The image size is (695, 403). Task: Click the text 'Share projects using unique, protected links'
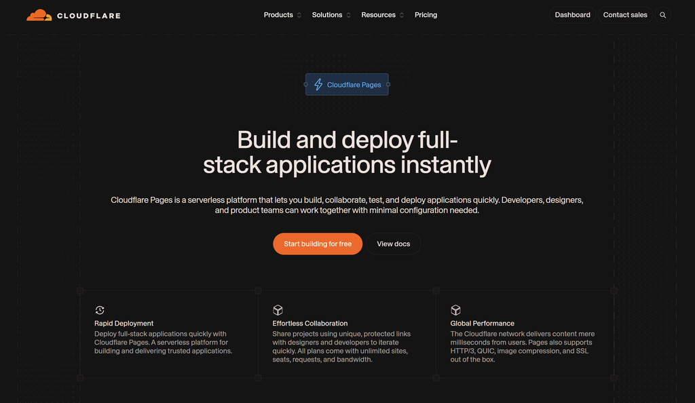pos(341,334)
